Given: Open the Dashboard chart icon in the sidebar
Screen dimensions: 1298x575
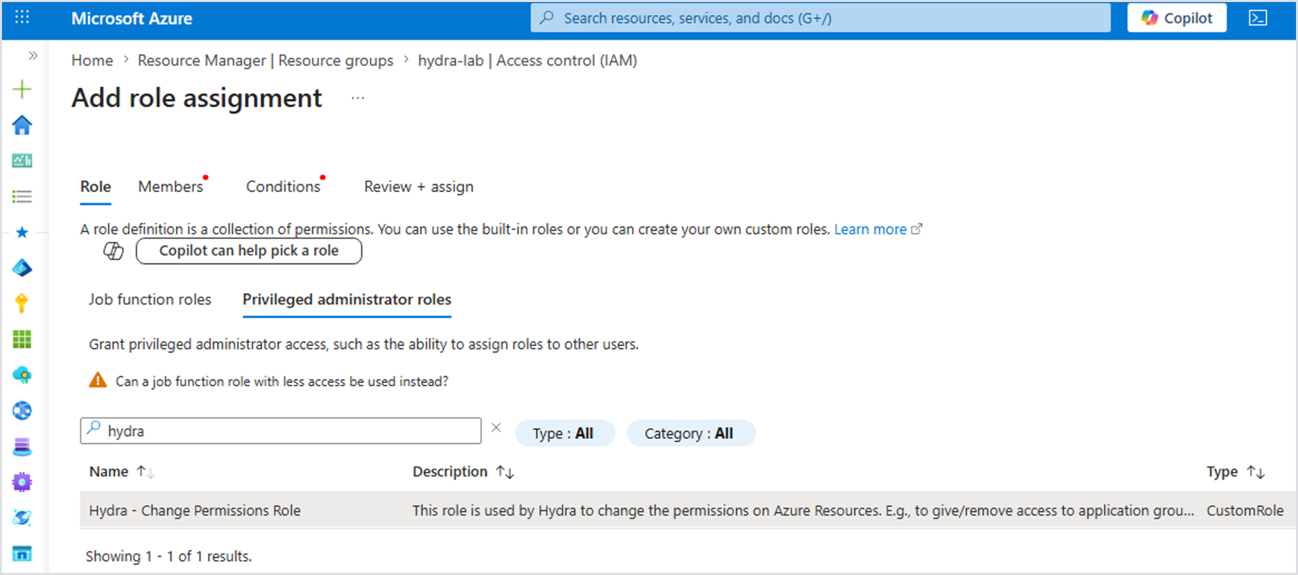Looking at the screenshot, I should pyautogui.click(x=22, y=160).
